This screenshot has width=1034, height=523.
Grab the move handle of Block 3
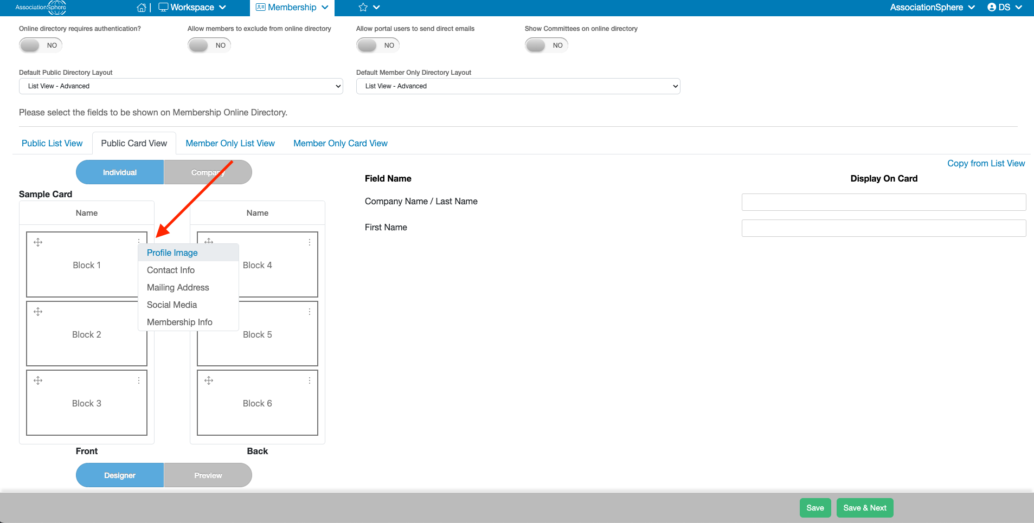(38, 380)
